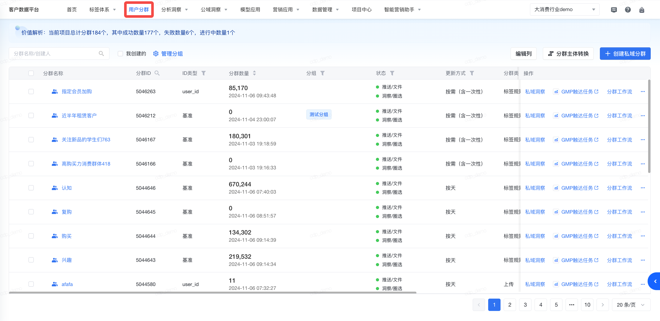Select the checkbox for 高购买力消费群体418

click(31, 163)
